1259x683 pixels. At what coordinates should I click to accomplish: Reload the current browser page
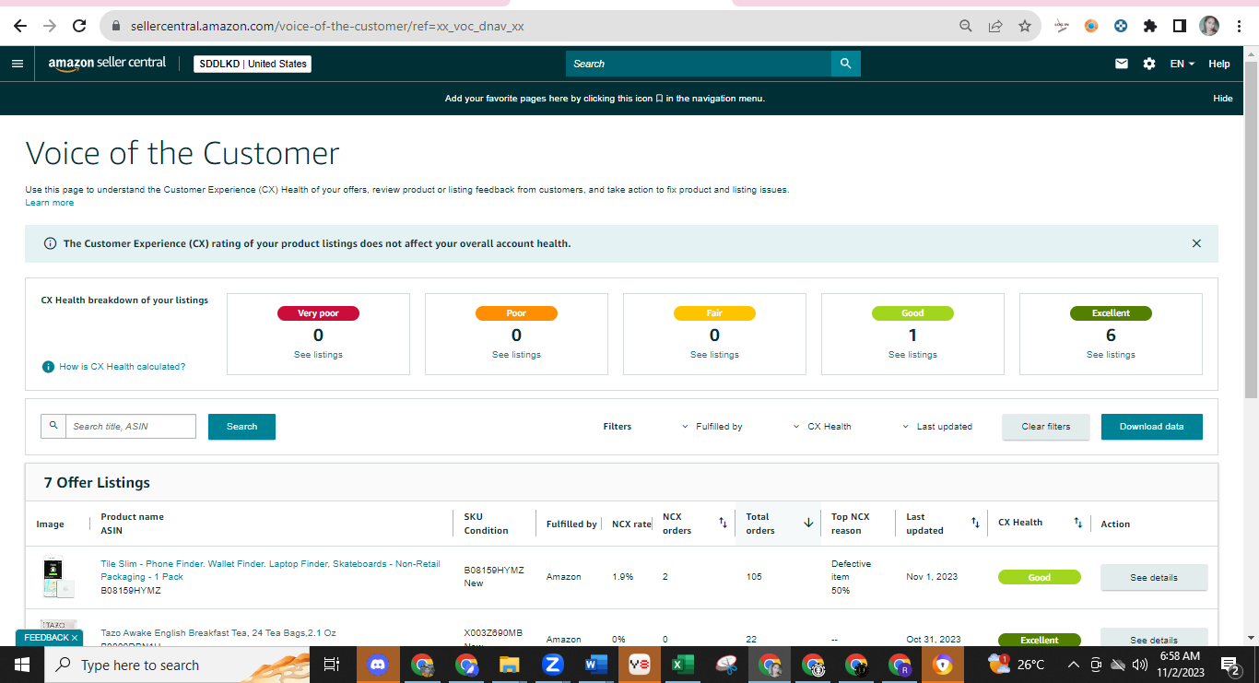click(79, 26)
